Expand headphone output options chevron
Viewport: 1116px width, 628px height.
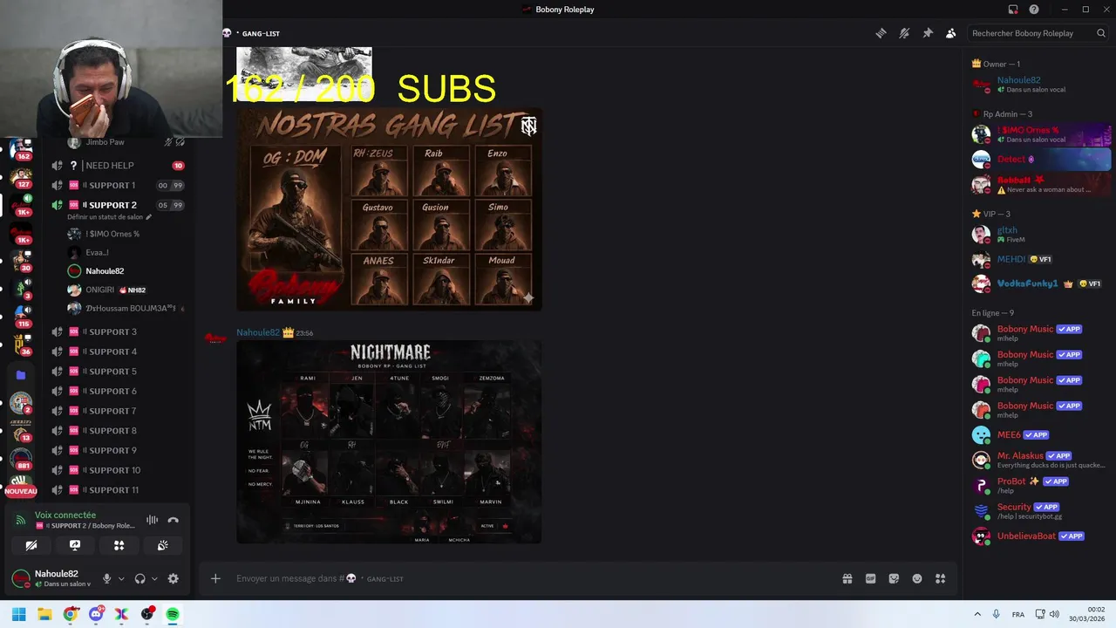(154, 578)
